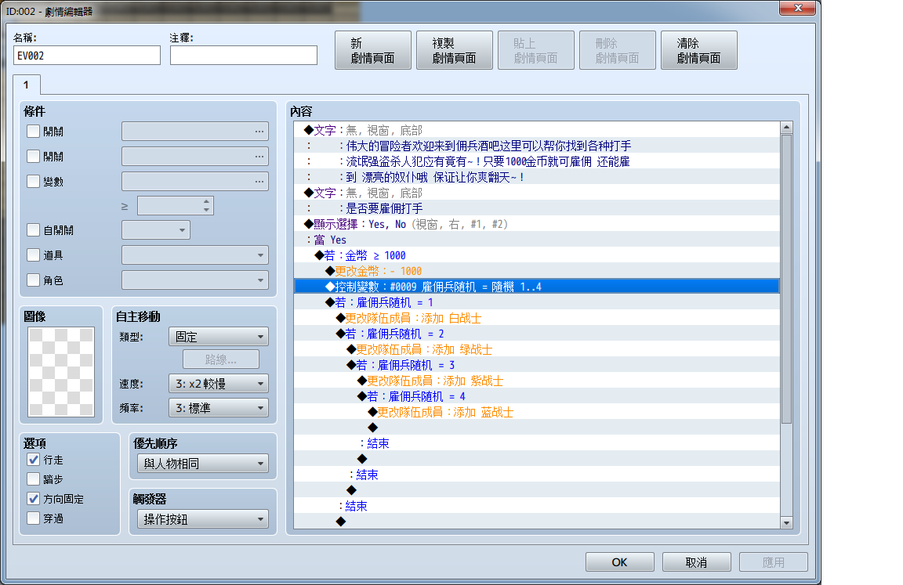This screenshot has height=585, width=903.
Task: Enable the 道具 condition checkbox
Action: pos(34,255)
